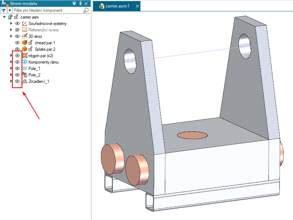Select the chead.par:1 part icon
The width and height of the screenshot is (293, 220).
pos(25,43)
